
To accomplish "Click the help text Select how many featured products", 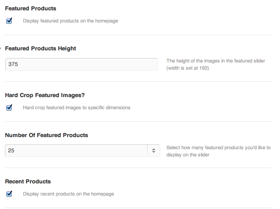I will 219,147.
